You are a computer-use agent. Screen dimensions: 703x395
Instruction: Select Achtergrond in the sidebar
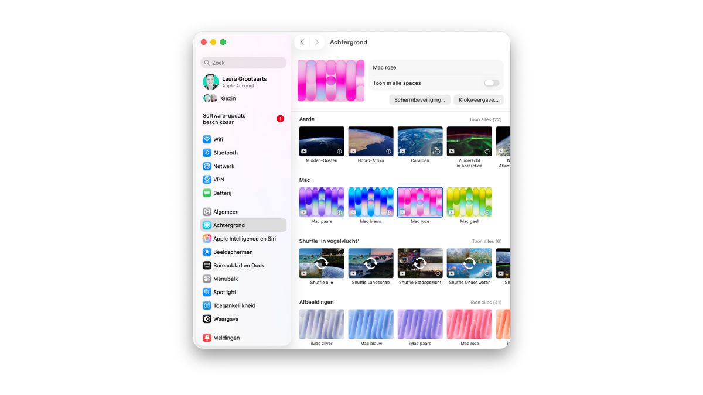tap(228, 225)
